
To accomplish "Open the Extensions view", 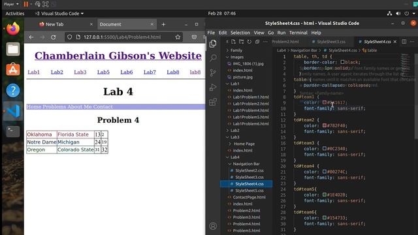I will [x=213, y=102].
